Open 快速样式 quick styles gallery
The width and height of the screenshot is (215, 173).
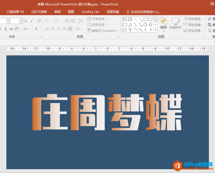pos(176,24)
